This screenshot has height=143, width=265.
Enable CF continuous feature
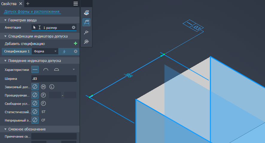(43, 120)
